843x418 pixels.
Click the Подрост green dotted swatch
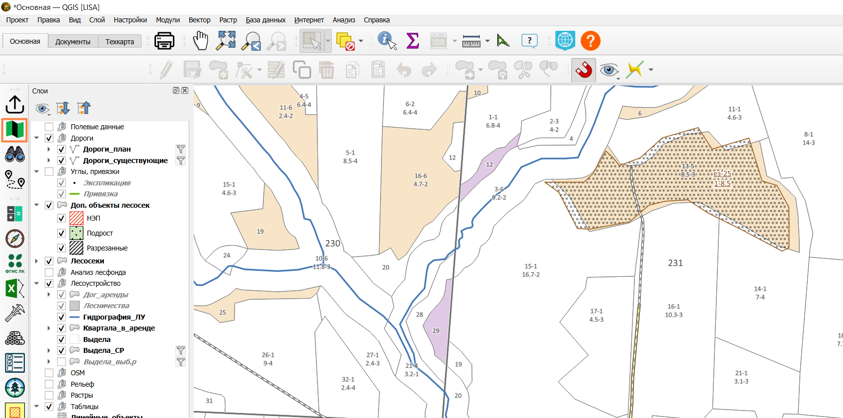(x=77, y=233)
